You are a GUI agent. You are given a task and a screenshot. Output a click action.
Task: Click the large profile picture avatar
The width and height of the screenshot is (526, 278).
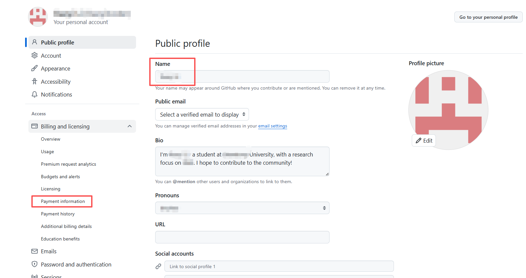(448, 110)
